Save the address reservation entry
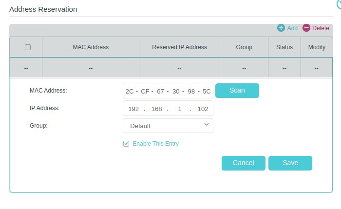The image size is (341, 209). [290, 163]
